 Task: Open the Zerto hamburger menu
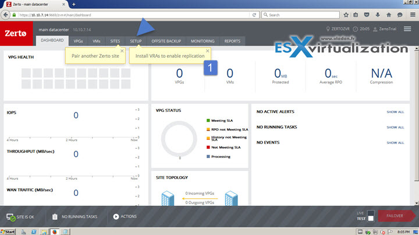(x=407, y=29)
